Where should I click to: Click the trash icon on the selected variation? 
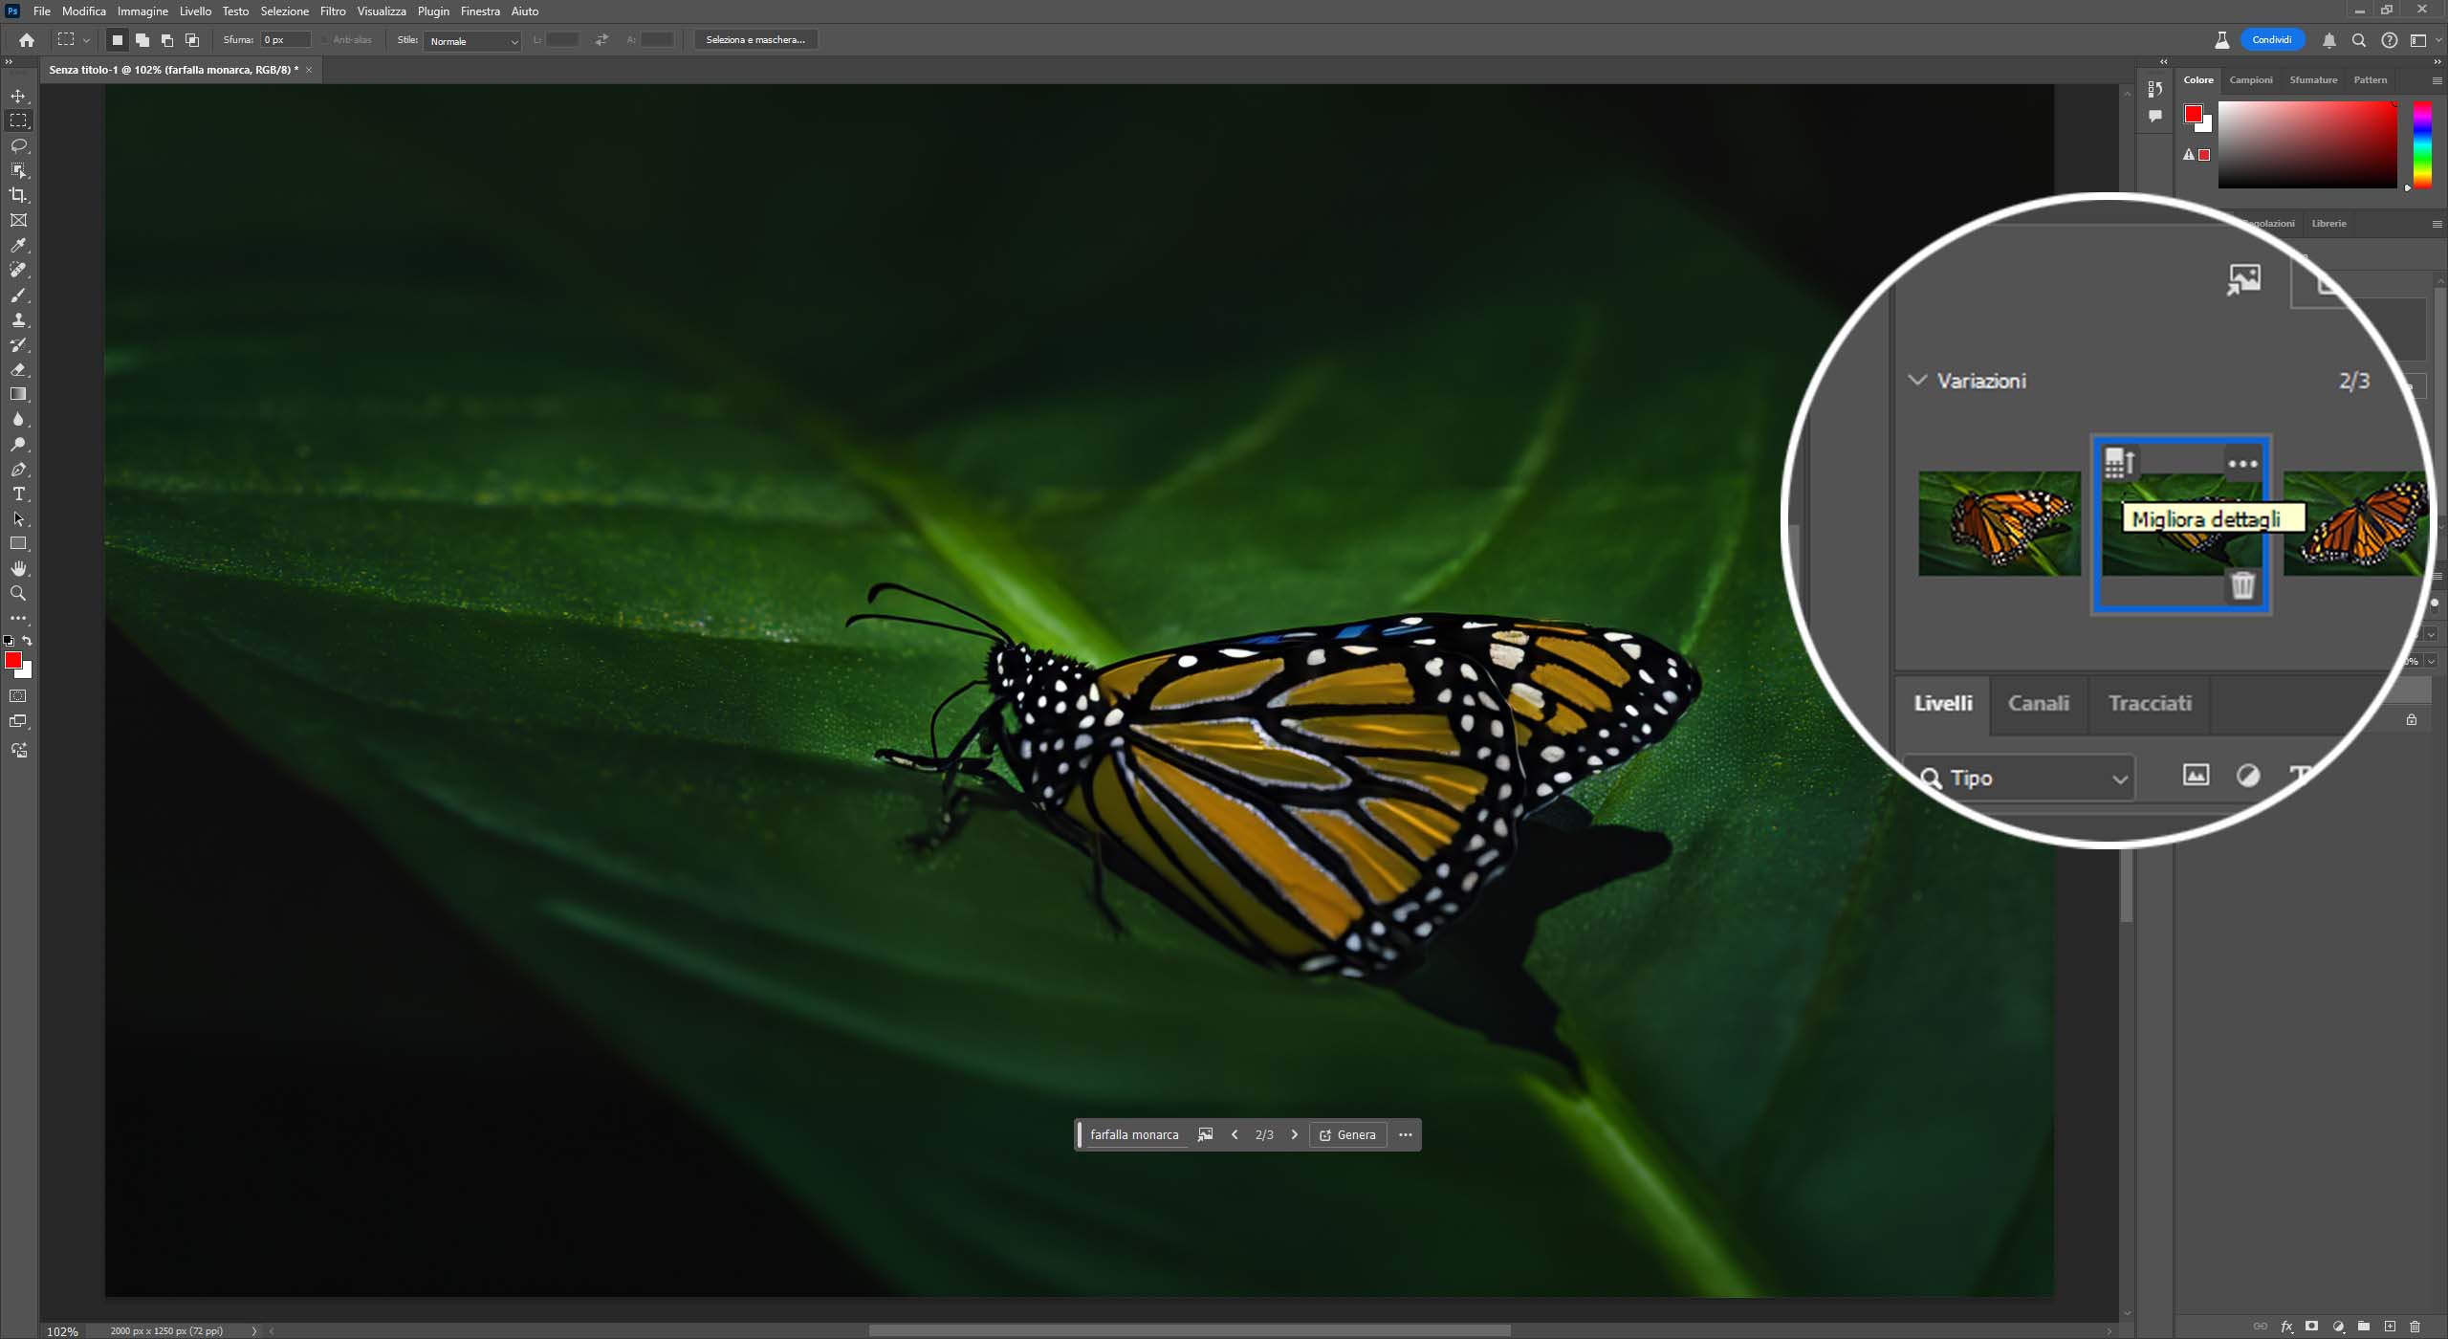[x=2242, y=584]
